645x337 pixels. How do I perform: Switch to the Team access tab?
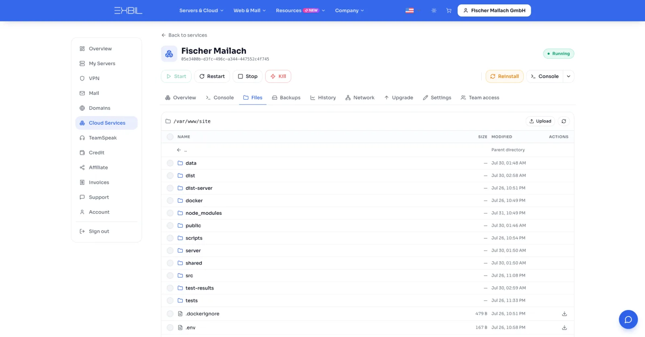tap(480, 98)
